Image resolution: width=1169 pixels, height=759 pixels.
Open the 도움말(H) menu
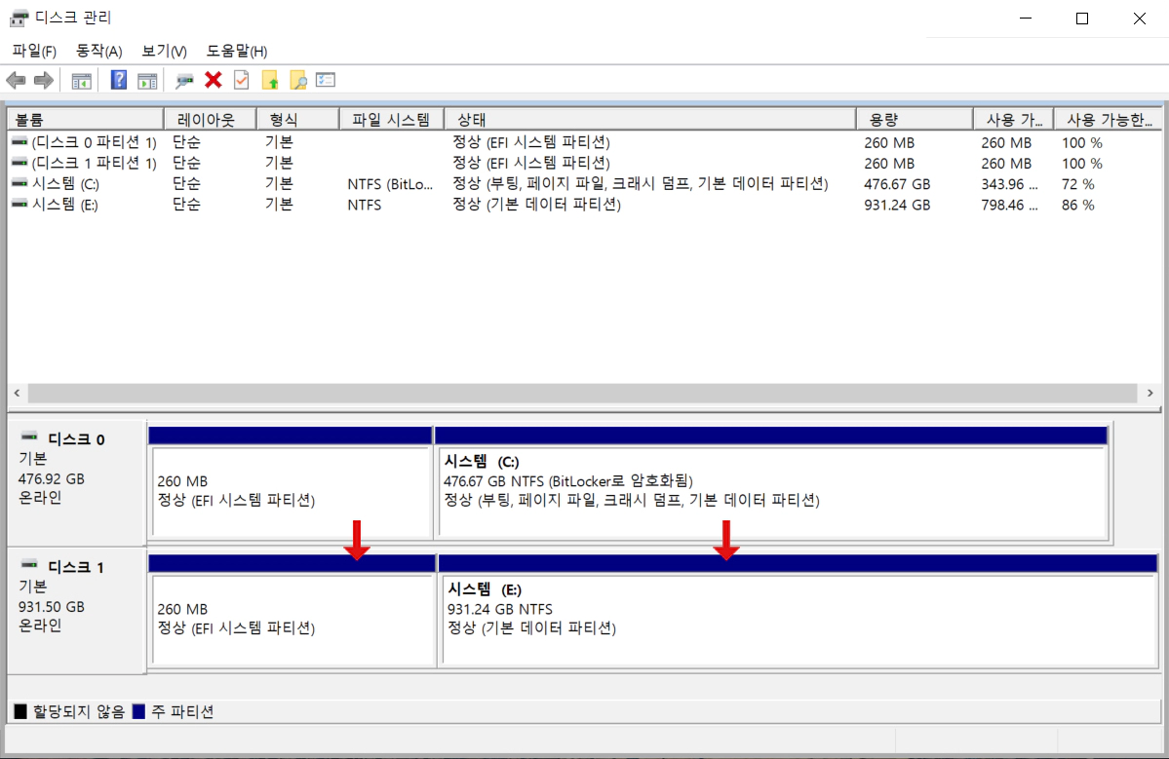[x=237, y=51]
